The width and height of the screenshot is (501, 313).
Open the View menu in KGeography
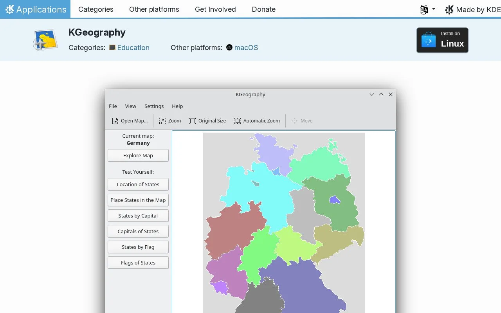131,106
